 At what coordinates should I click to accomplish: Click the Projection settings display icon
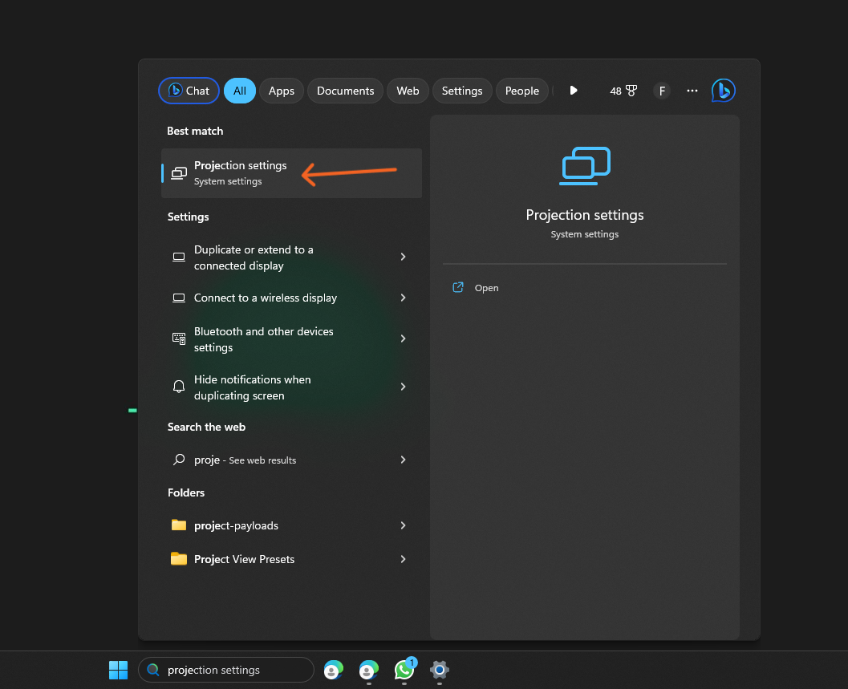coord(177,172)
